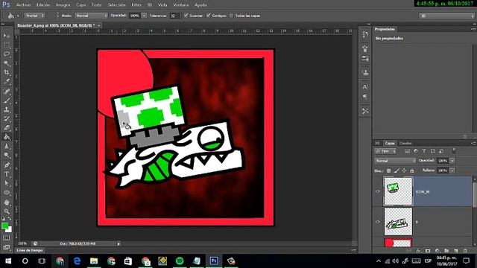This screenshot has height=268, width=477.
Task: Select the Rectangular Marquee tool
Action: point(7,45)
